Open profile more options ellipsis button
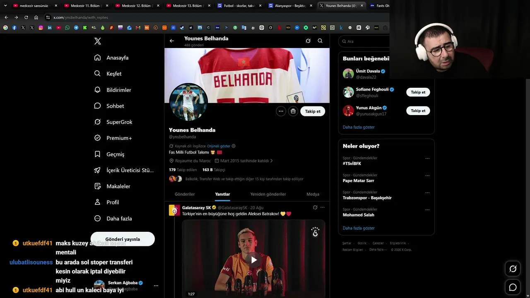The width and height of the screenshot is (530, 298). coord(281,111)
